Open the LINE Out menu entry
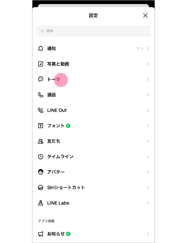Viewport: 187px width, 243px height. pyautogui.click(x=57, y=110)
